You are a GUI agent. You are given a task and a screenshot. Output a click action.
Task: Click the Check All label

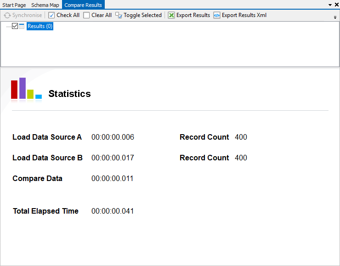pyautogui.click(x=68, y=15)
